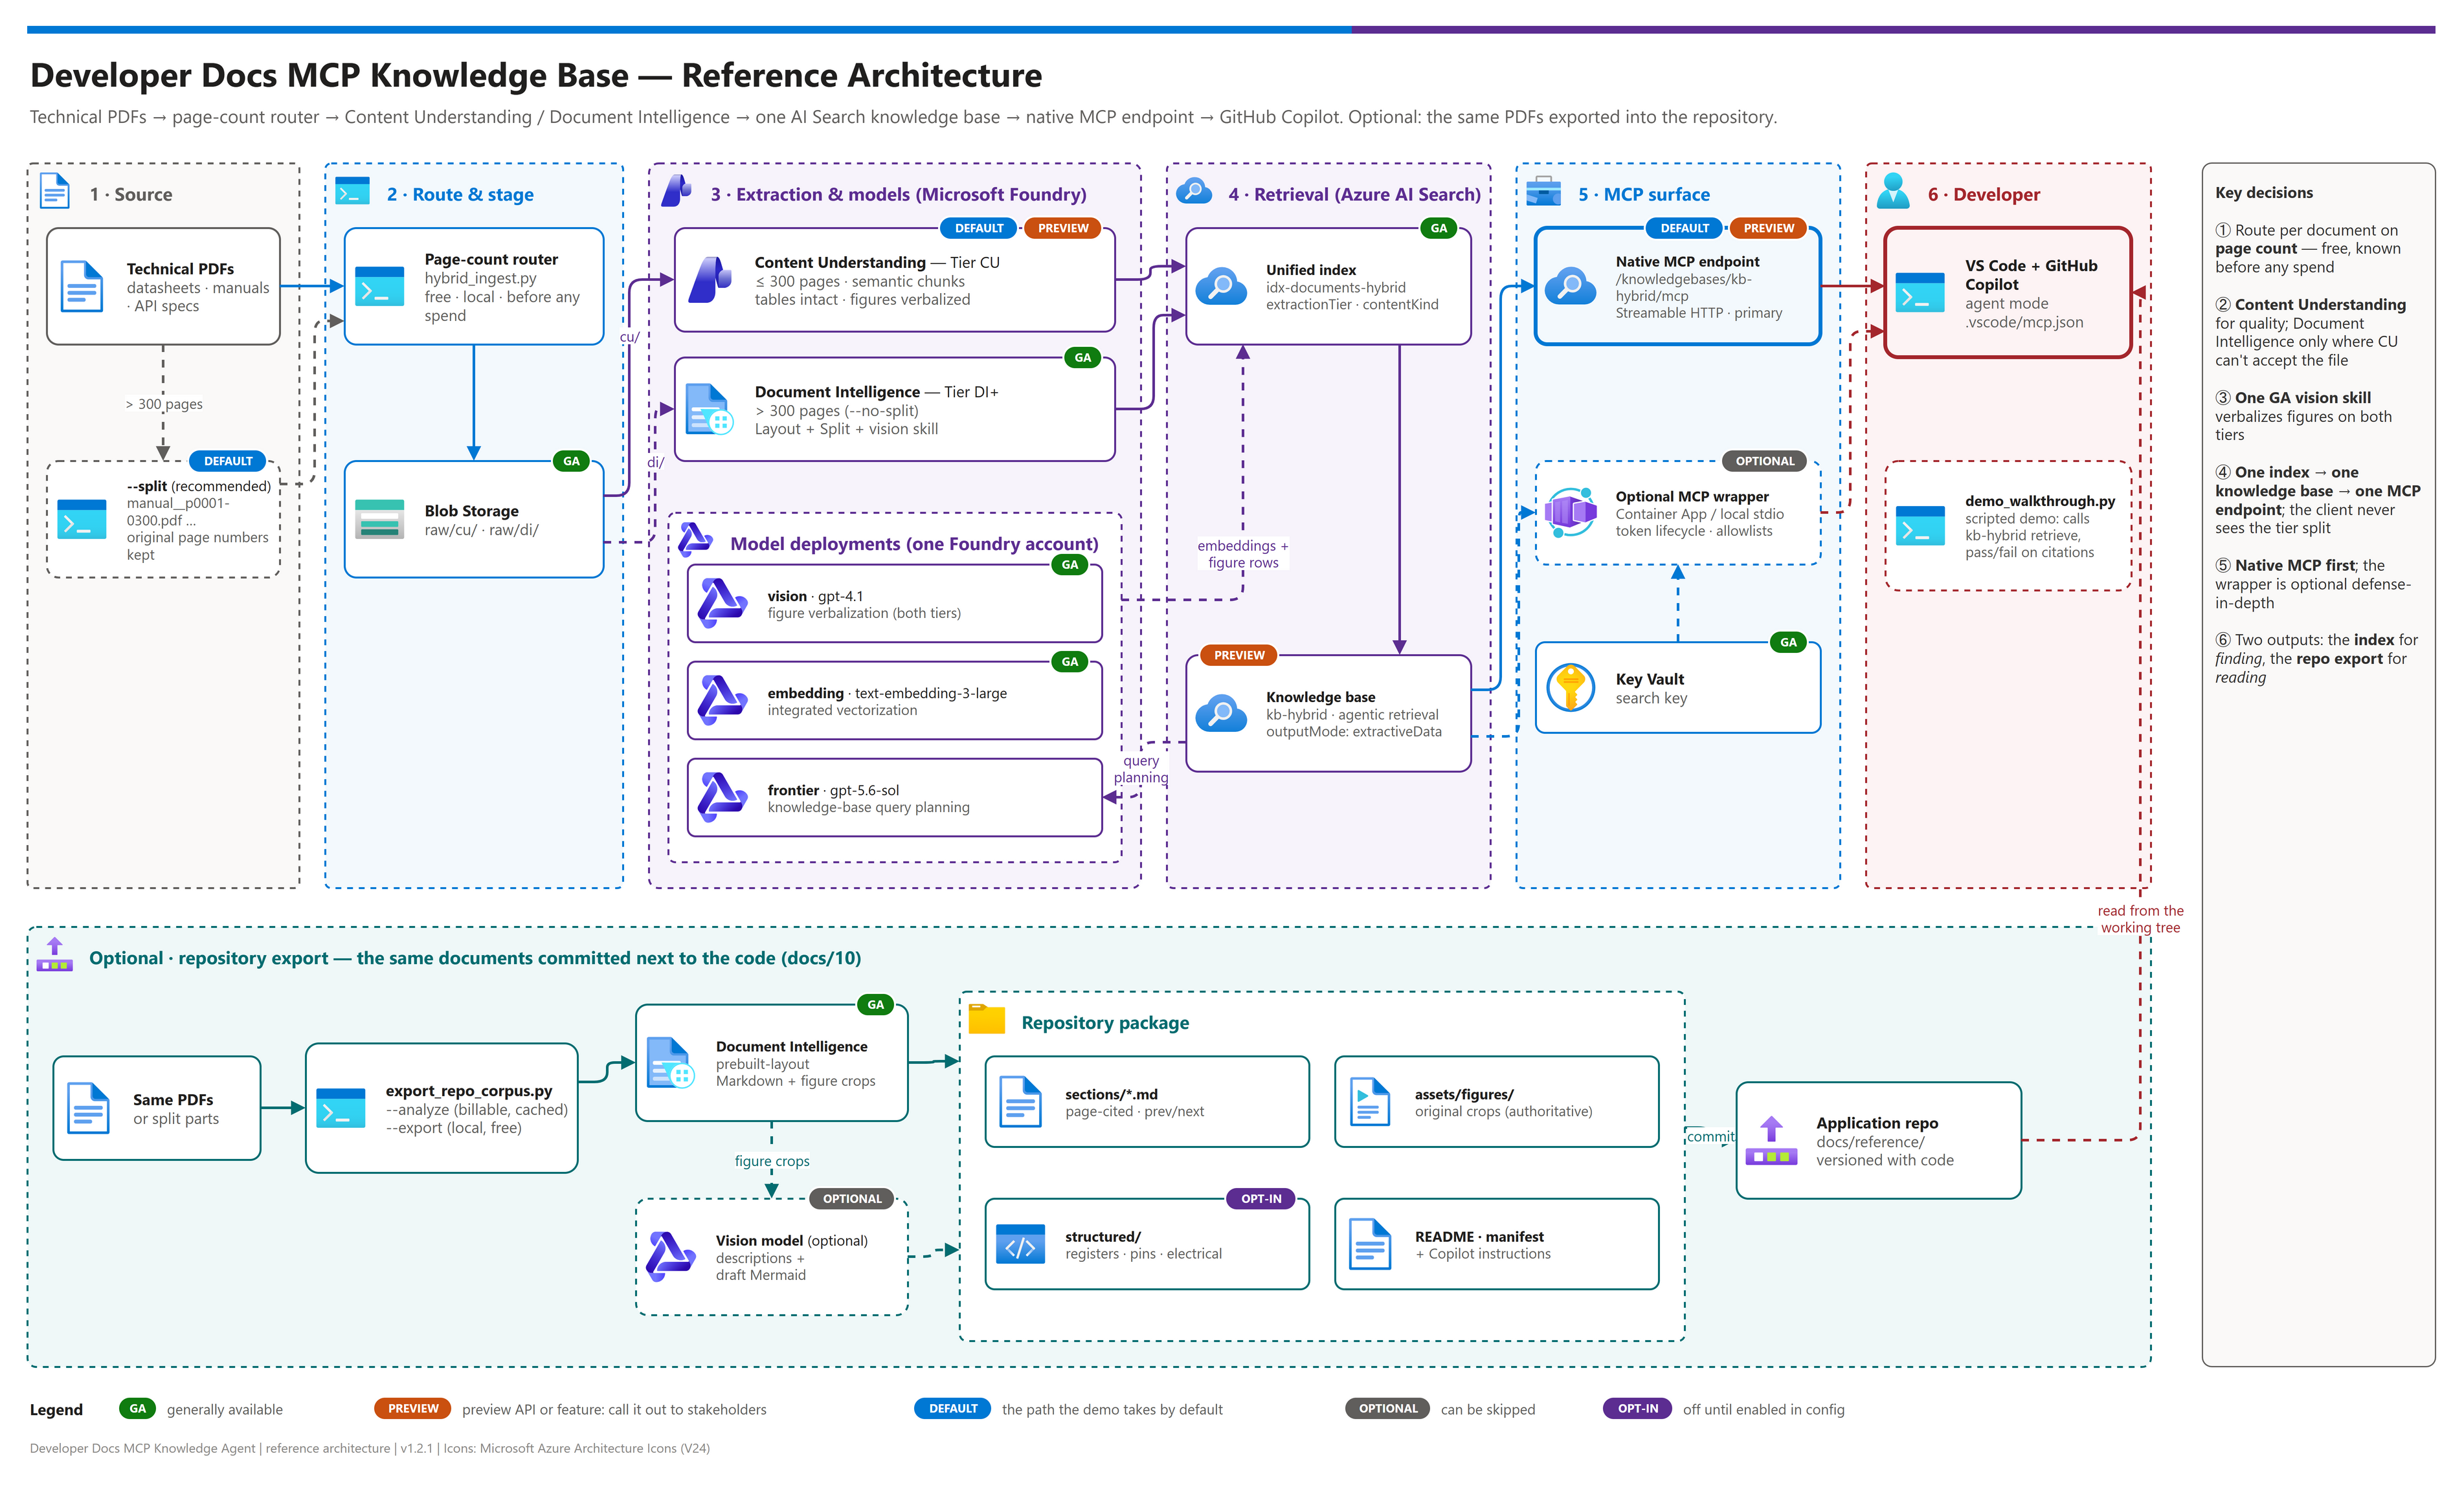Click '--split (recommended)' text
The image size is (2464, 1487).
coord(198,486)
